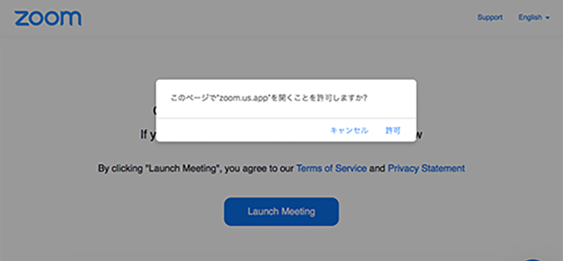
Task: Click the letter Z of the Zoom logo
Action: pyautogui.click(x=21, y=19)
